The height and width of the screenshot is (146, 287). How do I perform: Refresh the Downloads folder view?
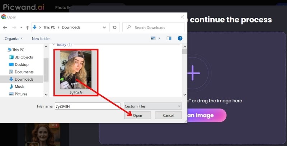(x=114, y=27)
